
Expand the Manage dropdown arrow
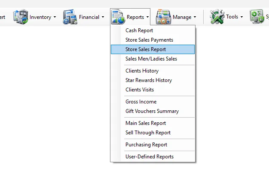[x=195, y=17]
